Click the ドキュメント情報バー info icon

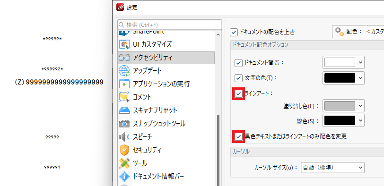(124, 176)
